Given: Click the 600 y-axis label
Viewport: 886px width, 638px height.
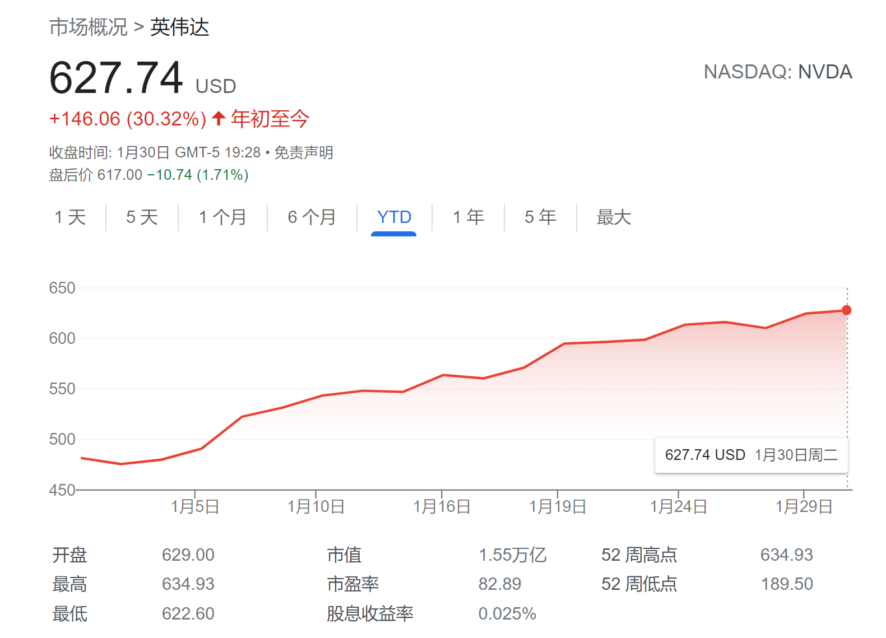Looking at the screenshot, I should click(62, 338).
